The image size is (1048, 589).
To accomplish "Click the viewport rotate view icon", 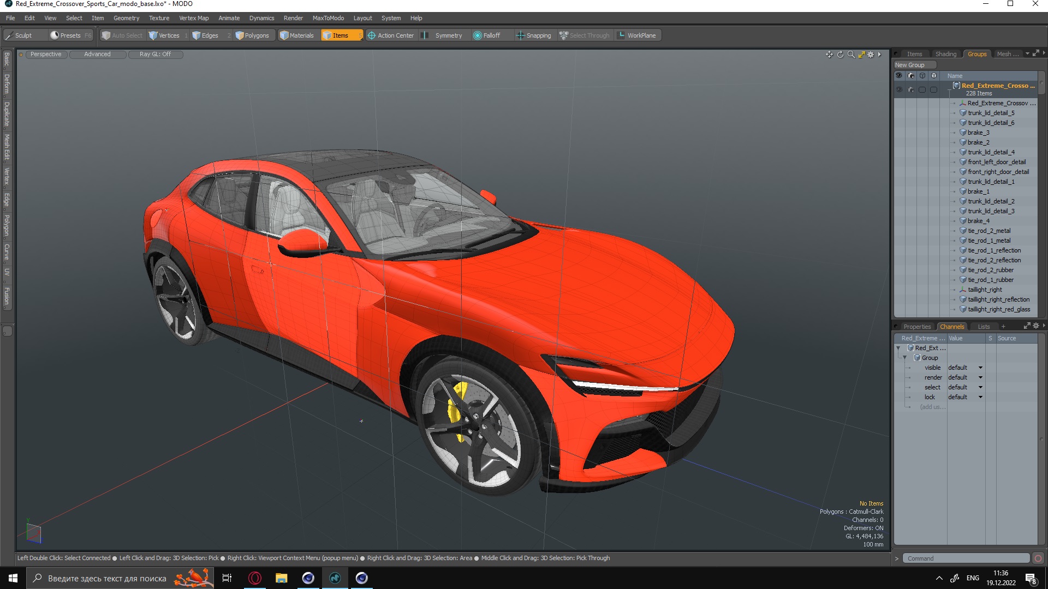I will pos(840,55).
